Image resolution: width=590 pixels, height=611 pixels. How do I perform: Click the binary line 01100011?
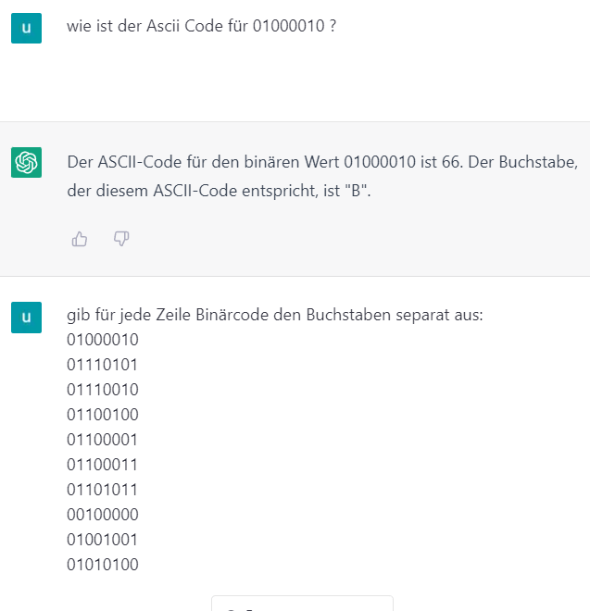(x=102, y=465)
